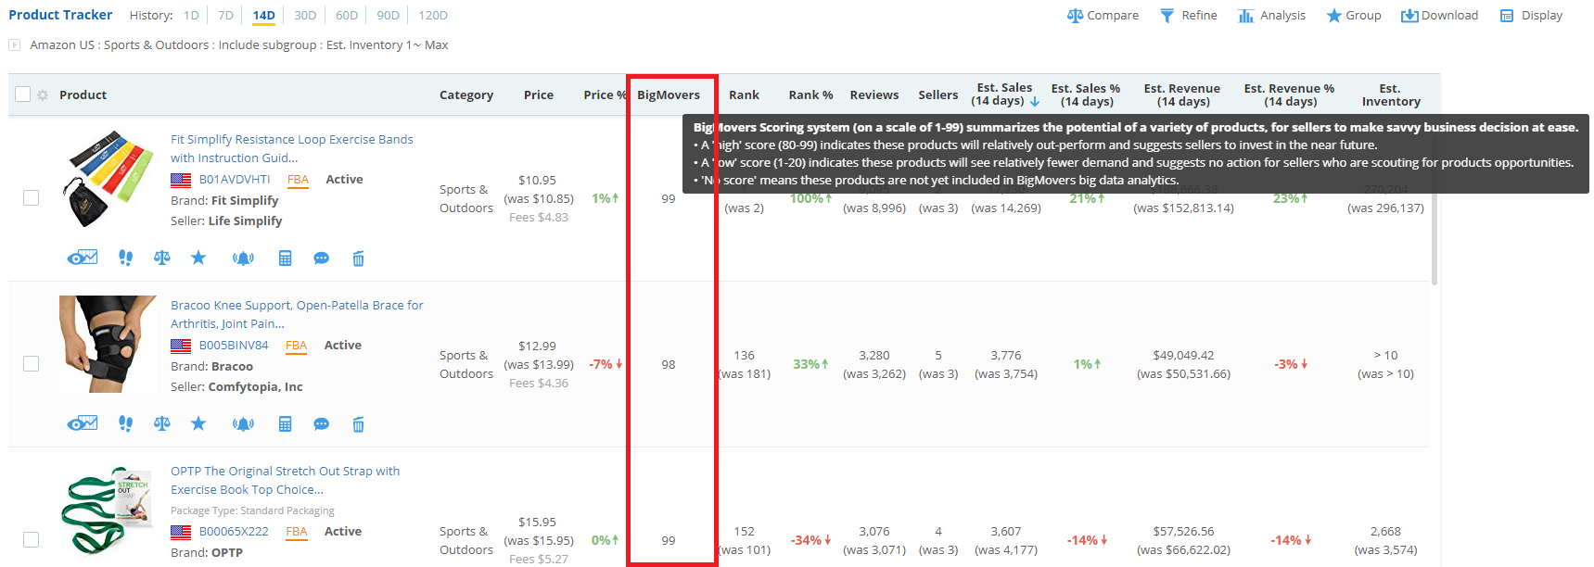Open tracking chart icon for Fit Simplify product
Viewport: 1594px width, 567px height.
[x=83, y=258]
